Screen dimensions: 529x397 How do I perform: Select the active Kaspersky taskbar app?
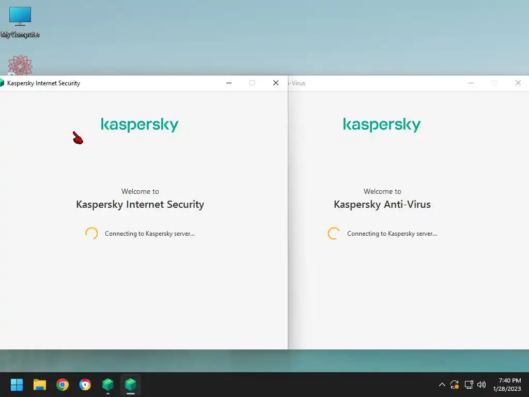point(131,385)
